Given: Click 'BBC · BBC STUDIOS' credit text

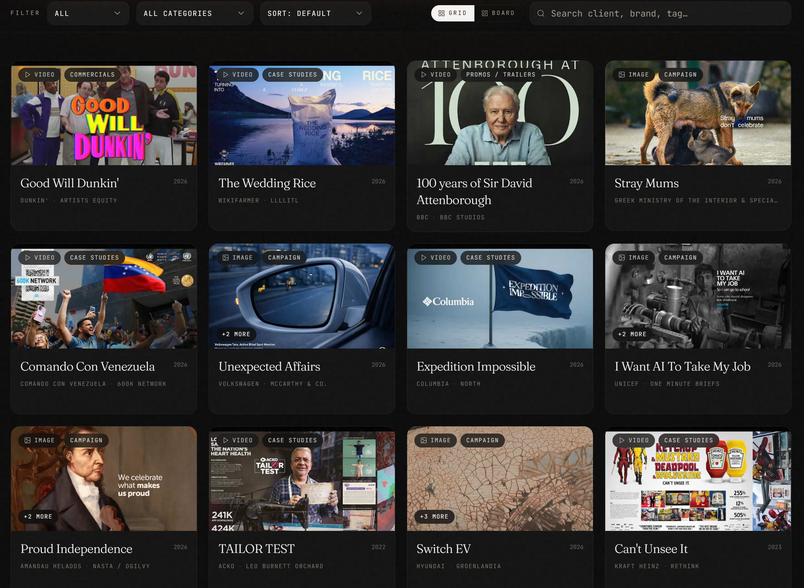Looking at the screenshot, I should point(450,217).
